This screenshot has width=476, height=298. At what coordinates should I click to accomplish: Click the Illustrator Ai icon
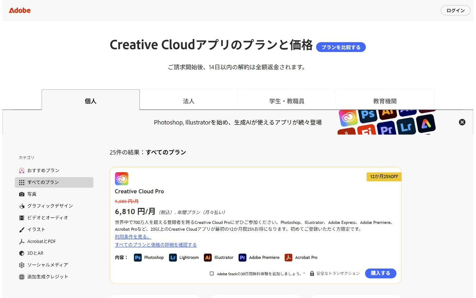(x=208, y=258)
